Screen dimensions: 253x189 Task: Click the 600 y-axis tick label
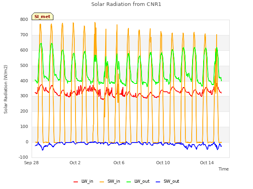point(24,50)
